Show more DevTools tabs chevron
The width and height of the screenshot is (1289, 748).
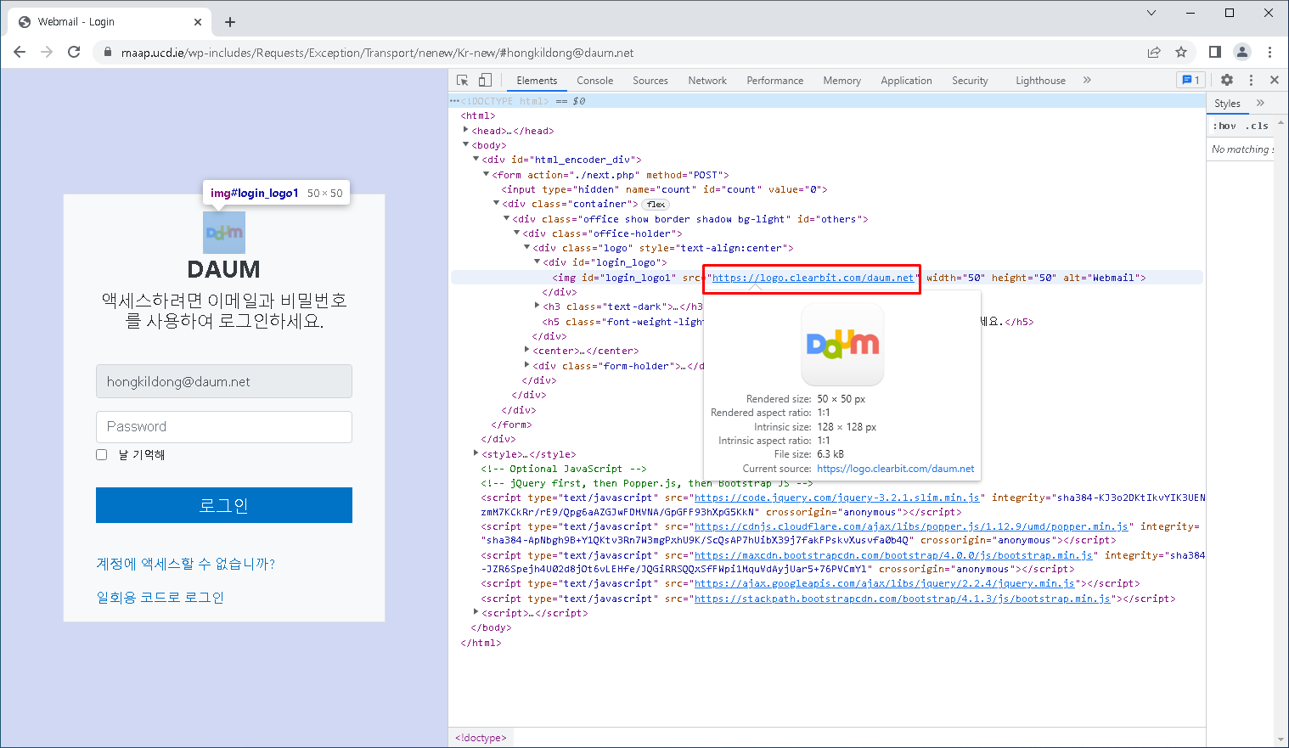coord(1087,80)
